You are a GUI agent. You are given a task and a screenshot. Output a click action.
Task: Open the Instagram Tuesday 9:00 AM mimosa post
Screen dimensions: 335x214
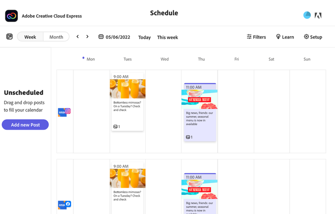pyautogui.click(x=128, y=102)
